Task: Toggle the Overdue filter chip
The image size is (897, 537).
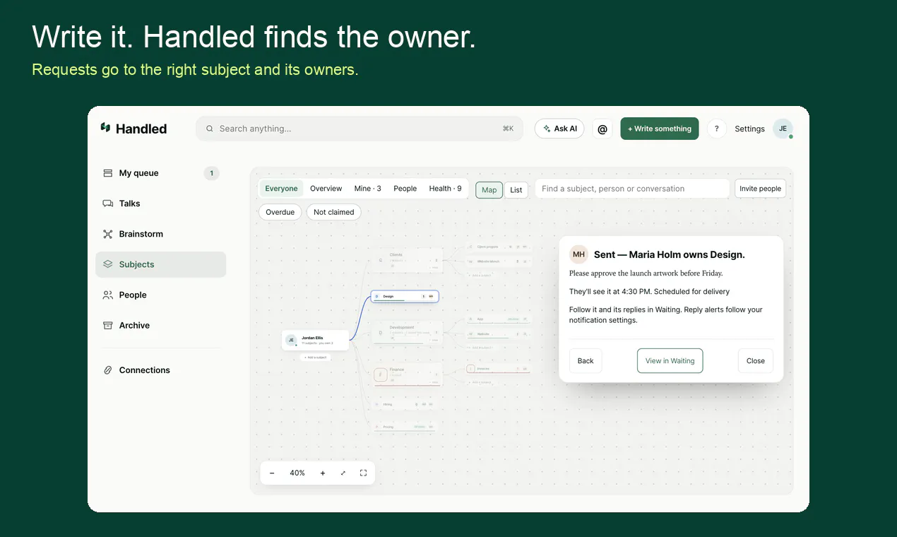Action: pos(280,212)
